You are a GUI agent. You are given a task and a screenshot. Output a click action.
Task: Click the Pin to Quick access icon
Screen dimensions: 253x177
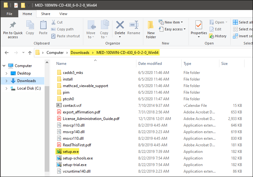[x=13, y=26]
